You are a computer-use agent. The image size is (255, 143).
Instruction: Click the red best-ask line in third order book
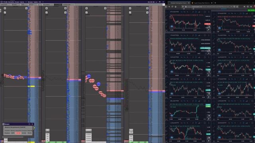pyautogui.click(x=115, y=91)
